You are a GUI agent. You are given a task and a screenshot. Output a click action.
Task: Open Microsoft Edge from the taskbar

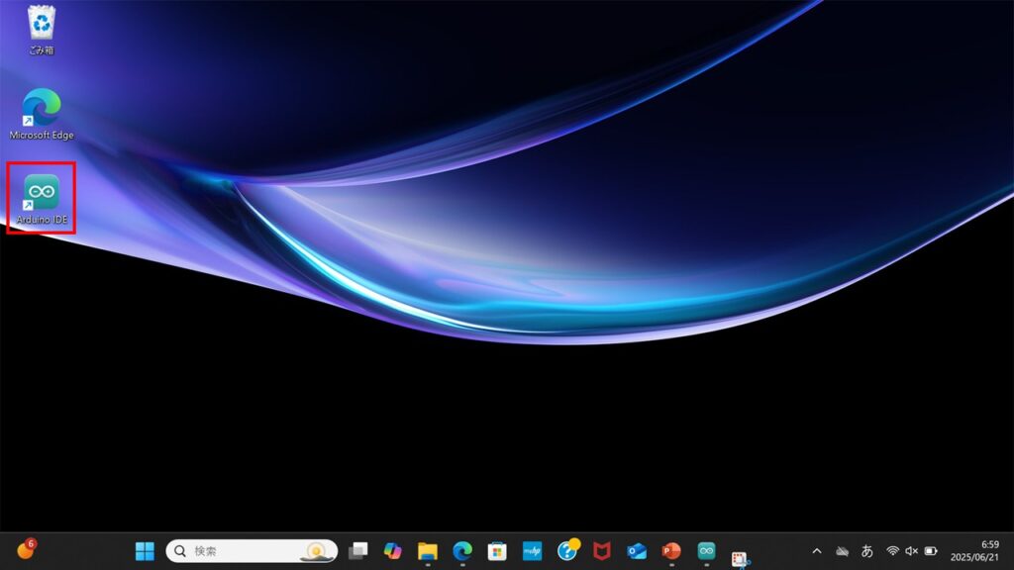462,550
